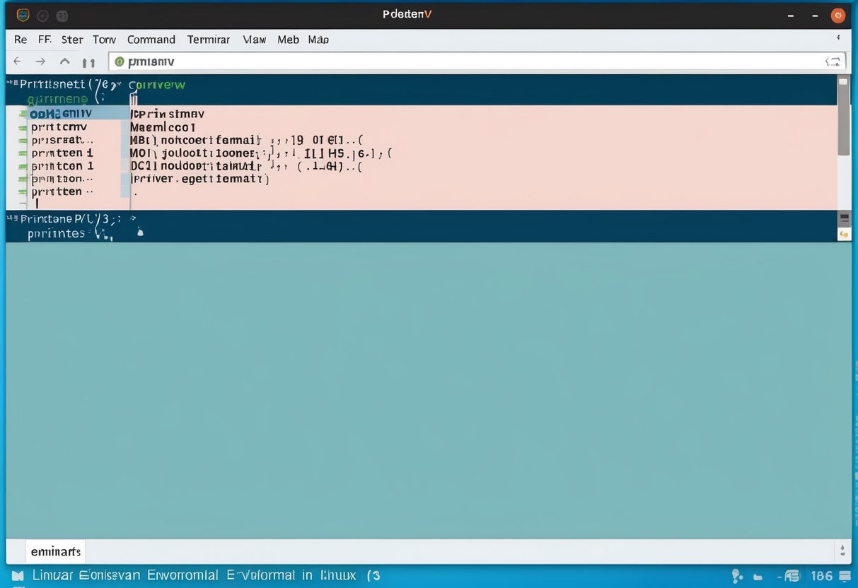The width and height of the screenshot is (858, 588).
Task: Select the eminarts tab at the bottom
Action: 54,551
